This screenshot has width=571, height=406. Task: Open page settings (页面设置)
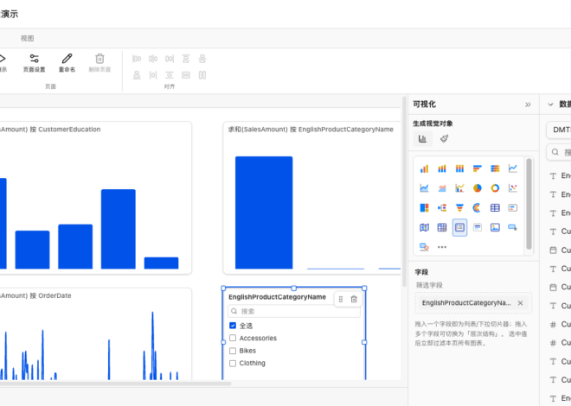tap(35, 63)
